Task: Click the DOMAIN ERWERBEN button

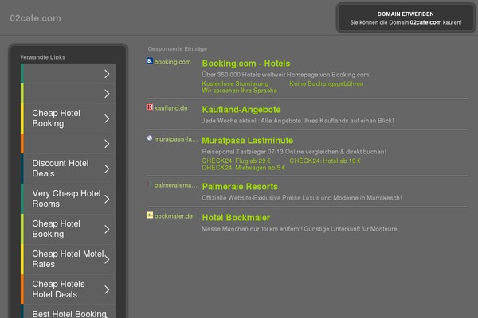Action: pos(406,18)
